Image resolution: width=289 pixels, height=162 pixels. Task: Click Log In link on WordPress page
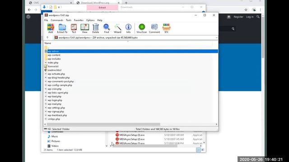coord(250,17)
